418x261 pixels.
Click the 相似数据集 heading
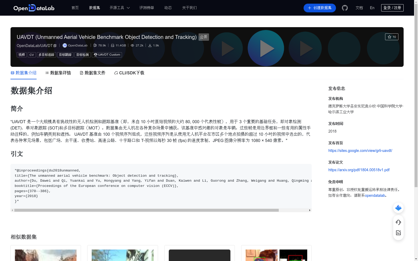24,237
